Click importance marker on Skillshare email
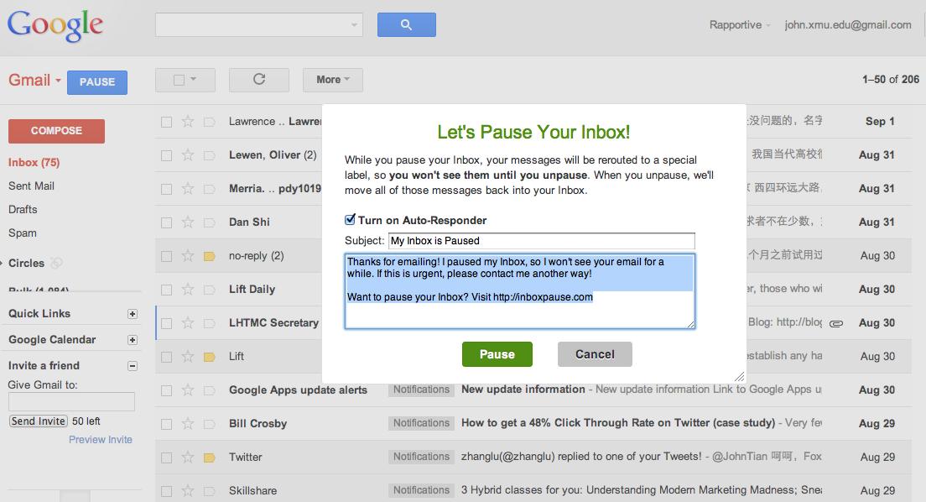This screenshot has width=926, height=502. coord(209,491)
